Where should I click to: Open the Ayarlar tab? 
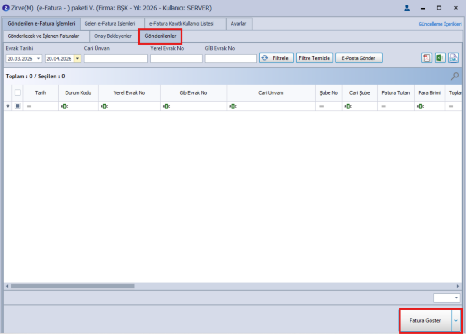click(x=238, y=24)
